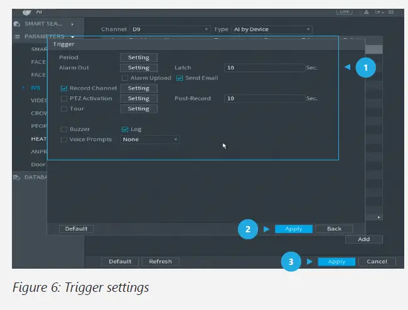Select the VIDE sidebar item
This screenshot has height=310, width=408.
(x=39, y=100)
